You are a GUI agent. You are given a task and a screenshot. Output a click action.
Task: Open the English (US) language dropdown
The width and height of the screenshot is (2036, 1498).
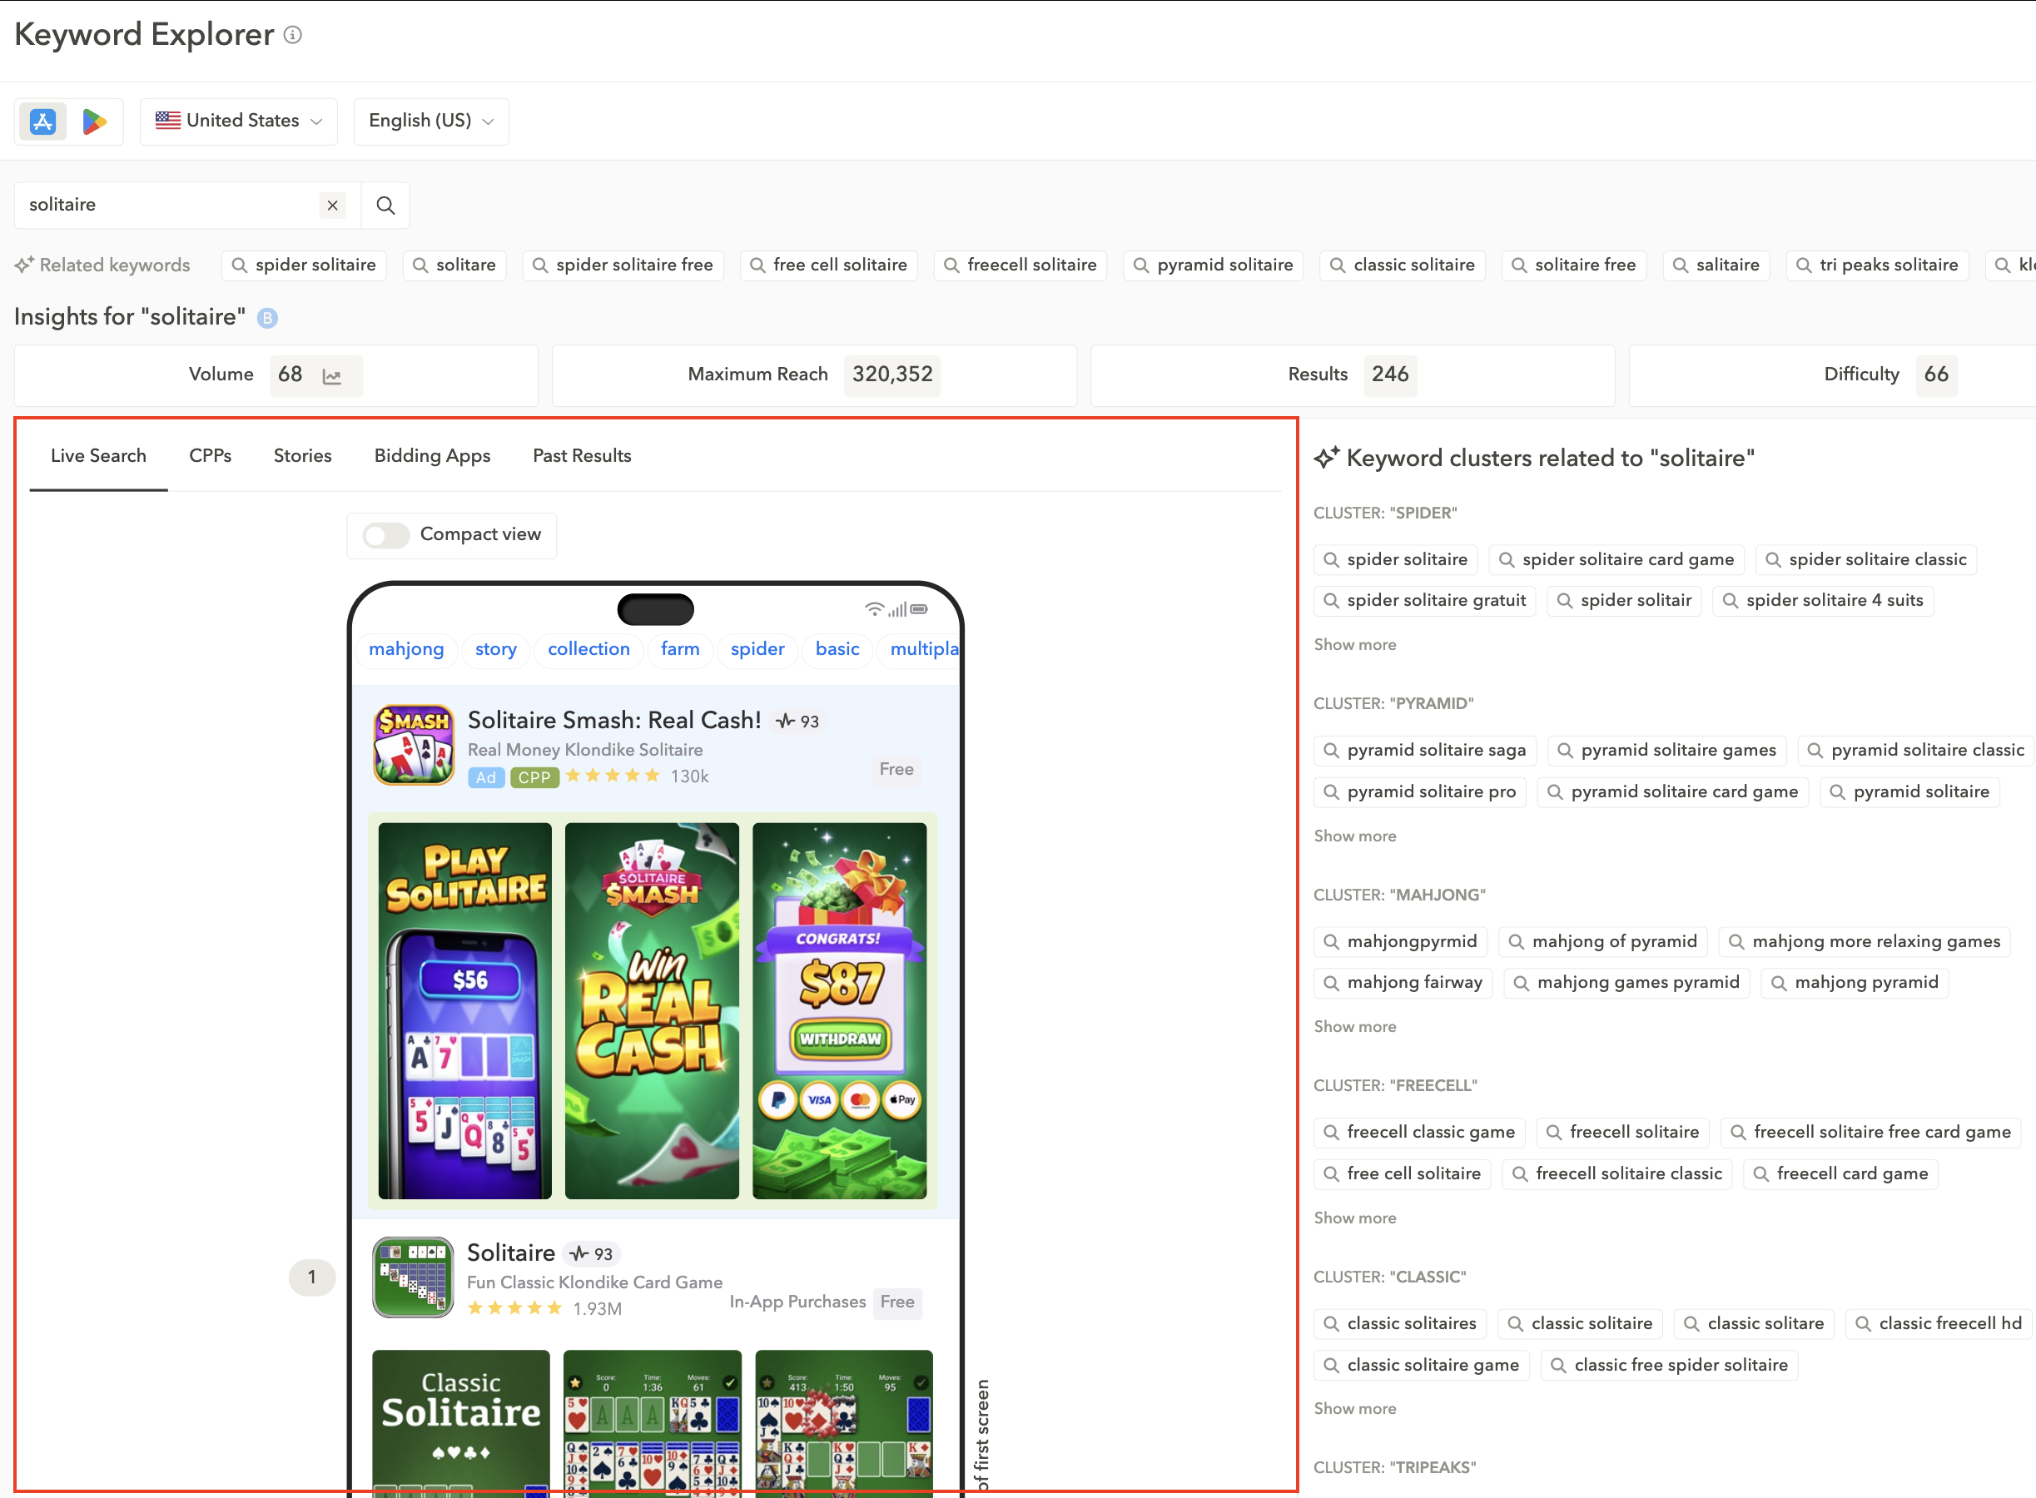(431, 121)
